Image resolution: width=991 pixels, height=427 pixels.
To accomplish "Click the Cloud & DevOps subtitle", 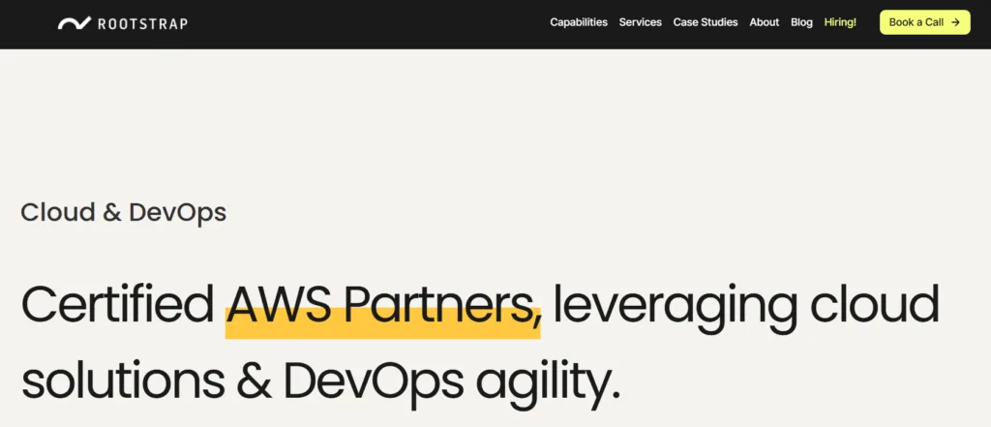I will (x=123, y=213).
